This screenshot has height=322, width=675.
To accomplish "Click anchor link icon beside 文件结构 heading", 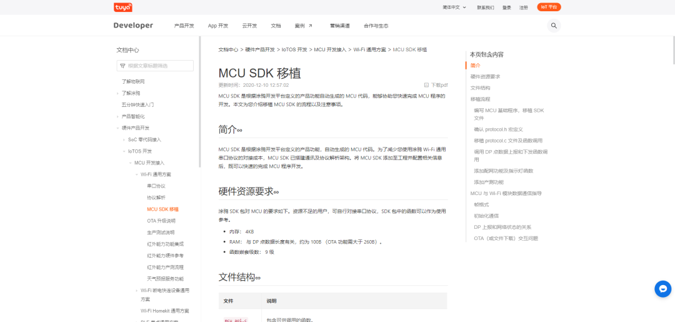I will 258,278.
